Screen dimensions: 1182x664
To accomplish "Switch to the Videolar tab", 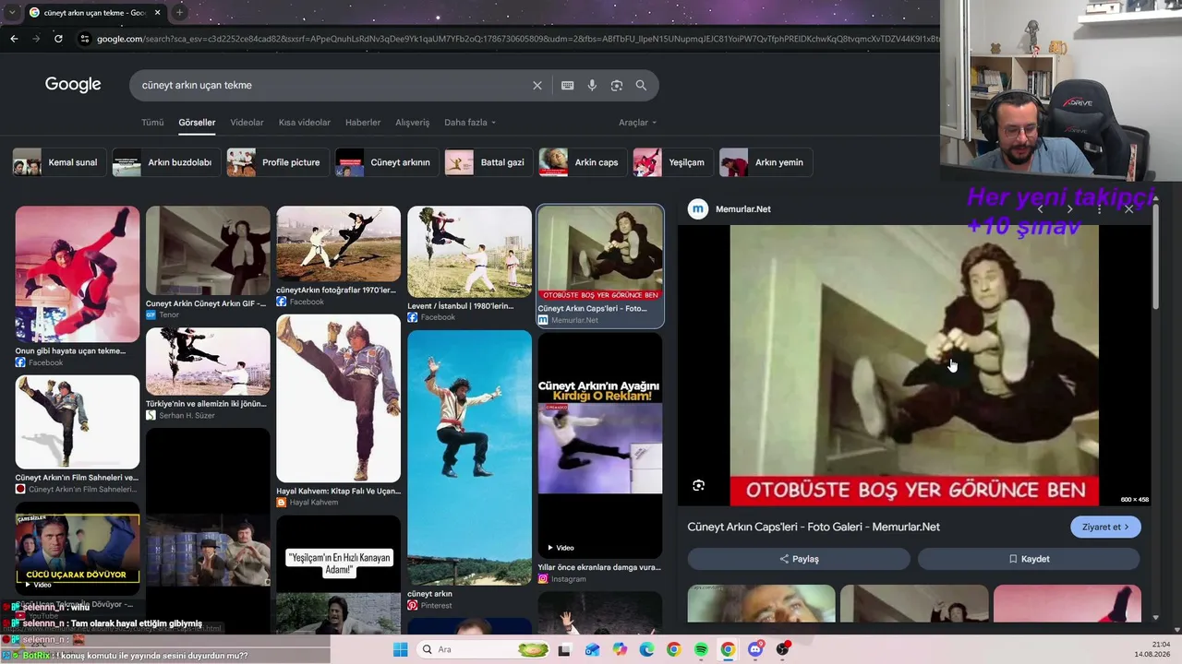I will click(247, 123).
